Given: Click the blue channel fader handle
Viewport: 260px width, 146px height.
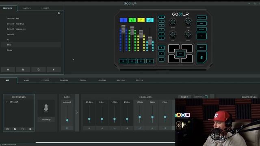Looking at the screenshot, I should (x=123, y=29).
